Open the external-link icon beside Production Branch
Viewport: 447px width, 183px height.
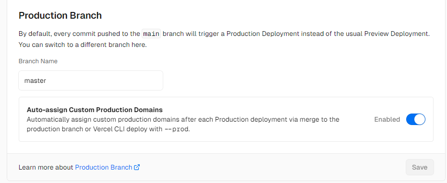(x=137, y=167)
